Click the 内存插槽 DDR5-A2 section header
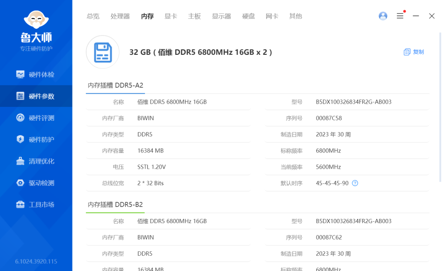Image resolution: width=443 pixels, height=271 pixels. click(x=115, y=85)
